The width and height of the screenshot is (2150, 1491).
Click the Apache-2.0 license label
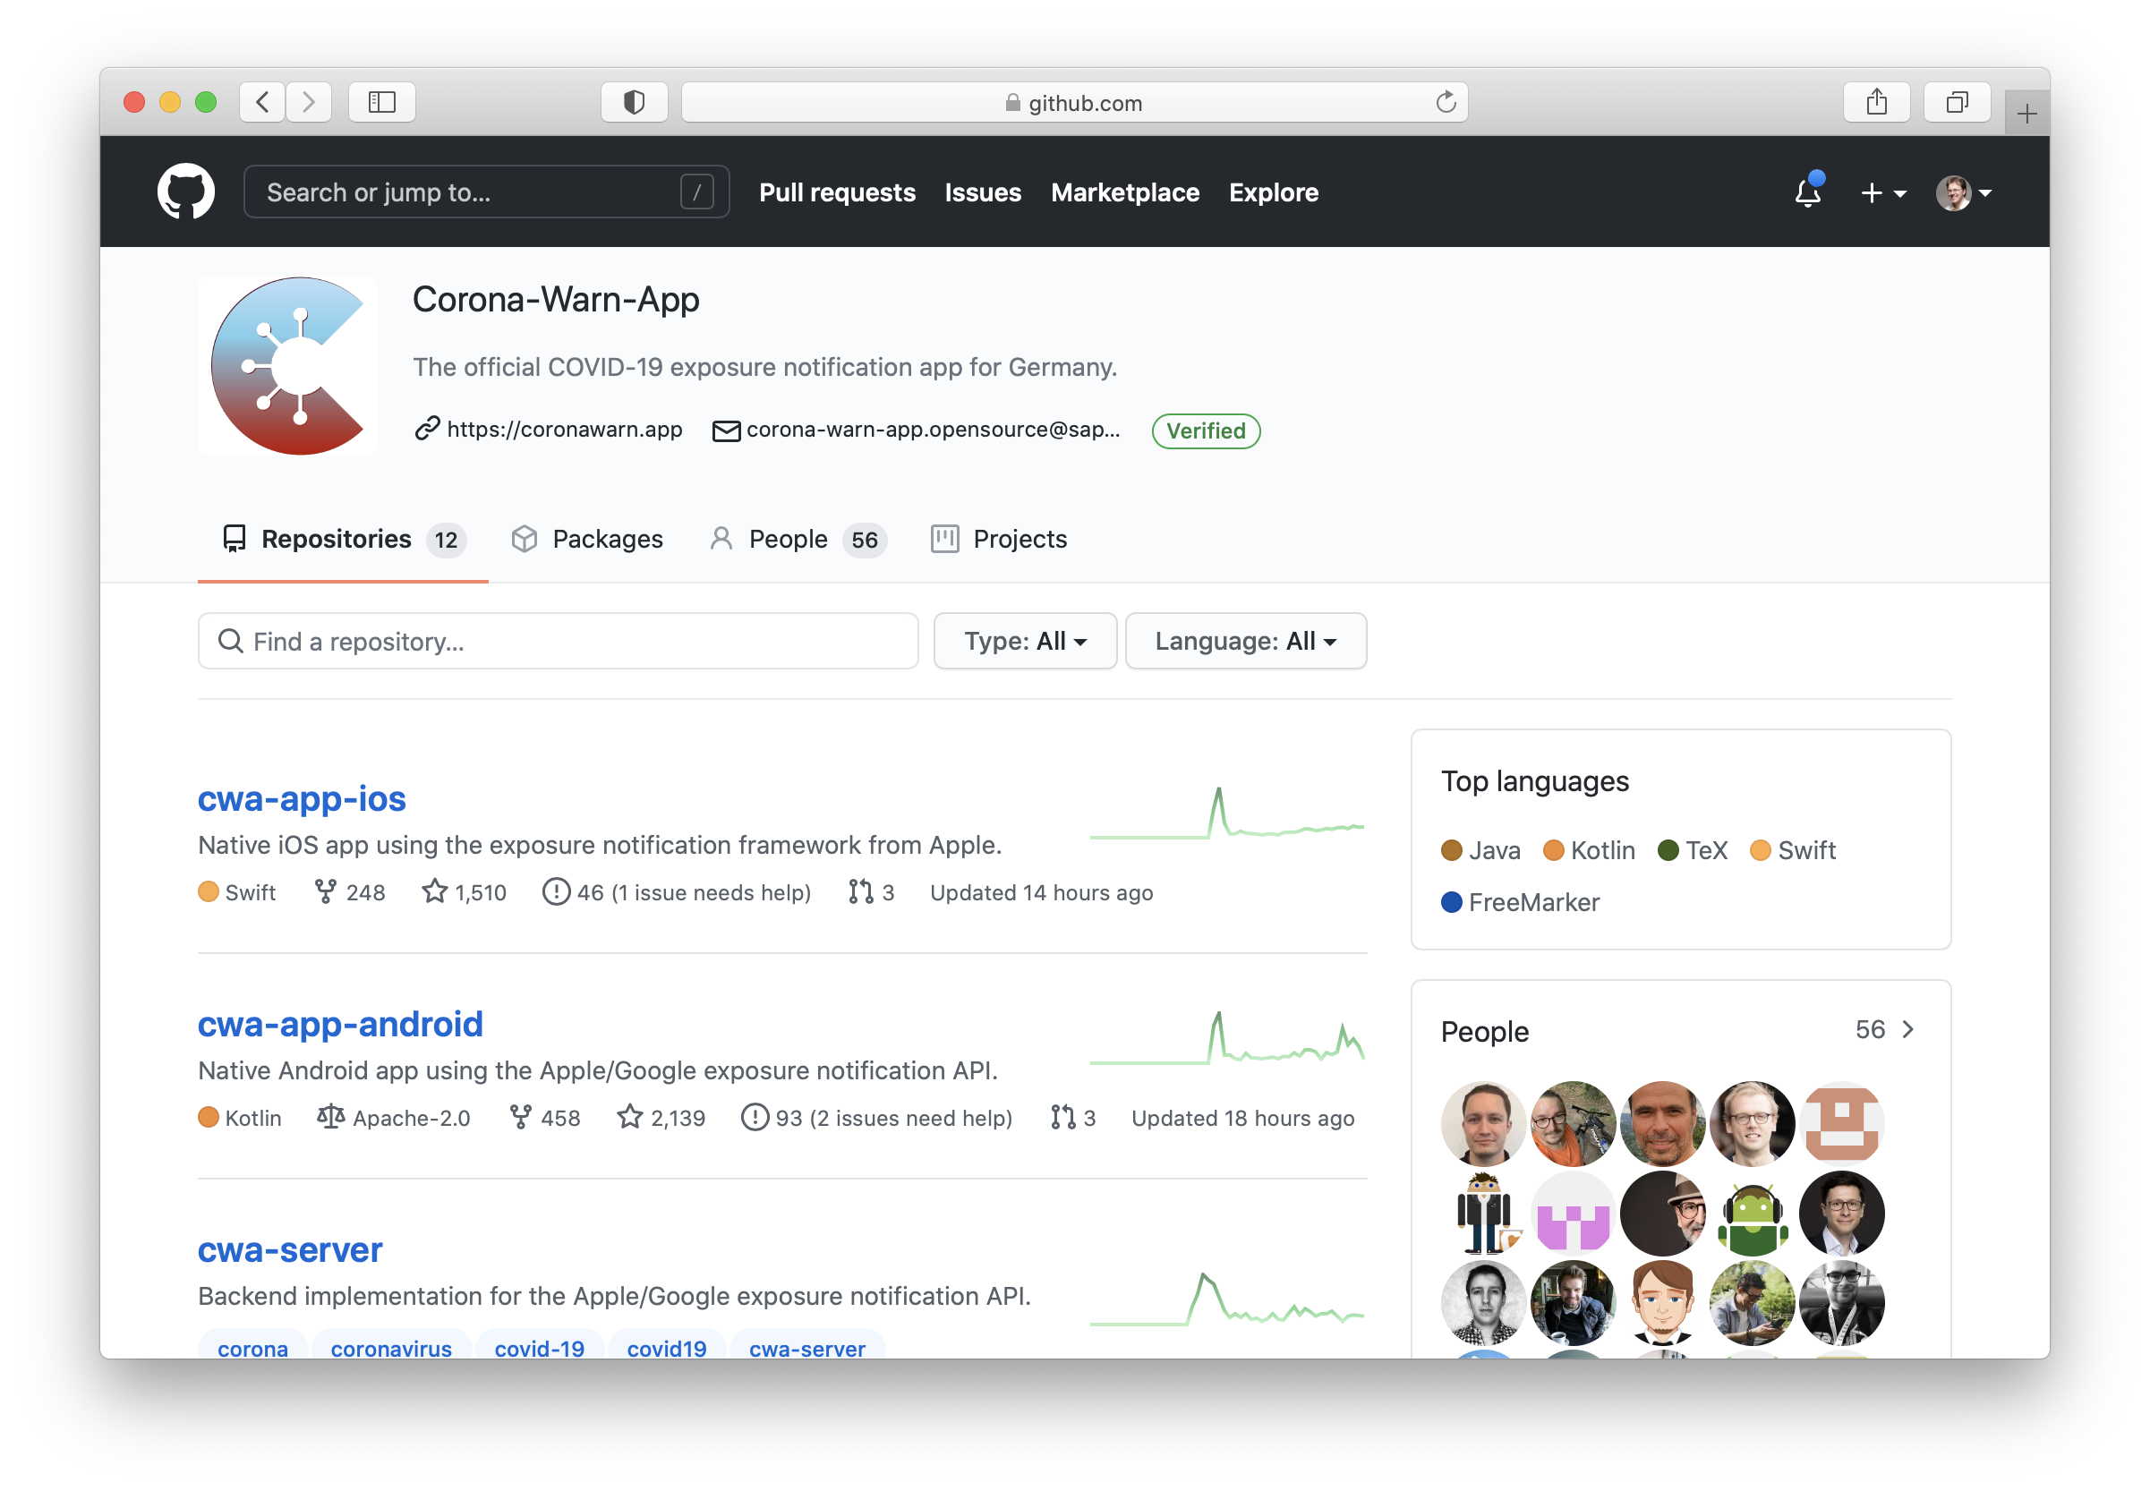[393, 1117]
